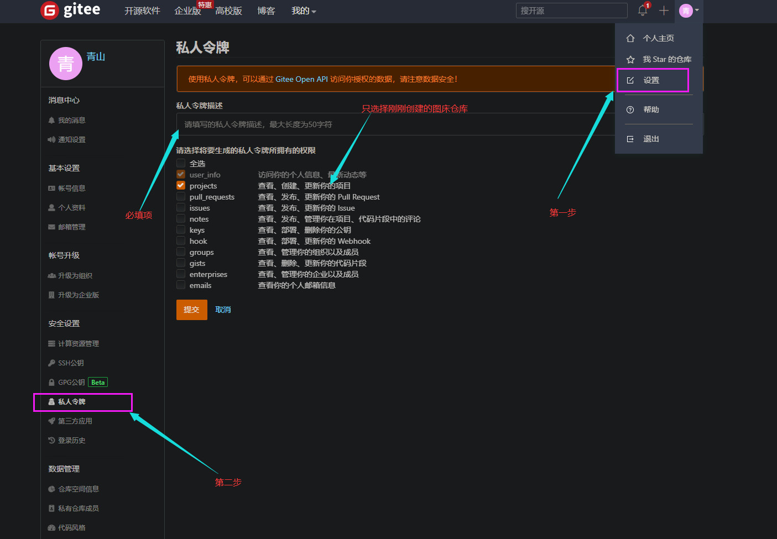Open the avatar account dropdown
Viewport: 777px width, 539px height.
[x=686, y=10]
